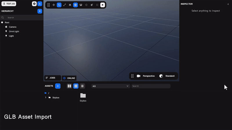The image size is (232, 130).
Task: Open the Standard render mode menu
Action: tap(167, 76)
